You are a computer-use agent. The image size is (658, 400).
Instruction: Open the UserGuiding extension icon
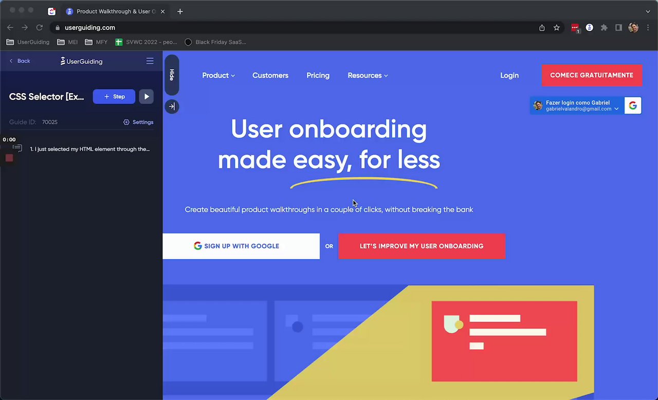pyautogui.click(x=590, y=28)
